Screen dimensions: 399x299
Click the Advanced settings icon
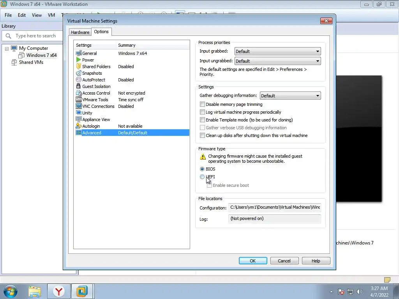[79, 132]
